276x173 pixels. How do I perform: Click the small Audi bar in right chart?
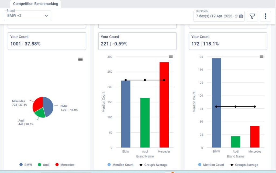[x=236, y=142]
